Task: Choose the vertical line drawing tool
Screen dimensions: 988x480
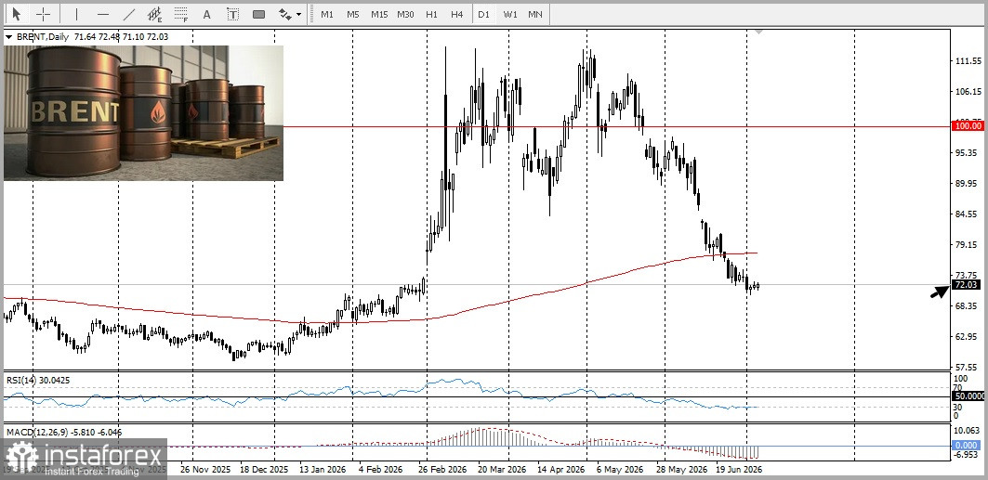Action: [x=76, y=14]
